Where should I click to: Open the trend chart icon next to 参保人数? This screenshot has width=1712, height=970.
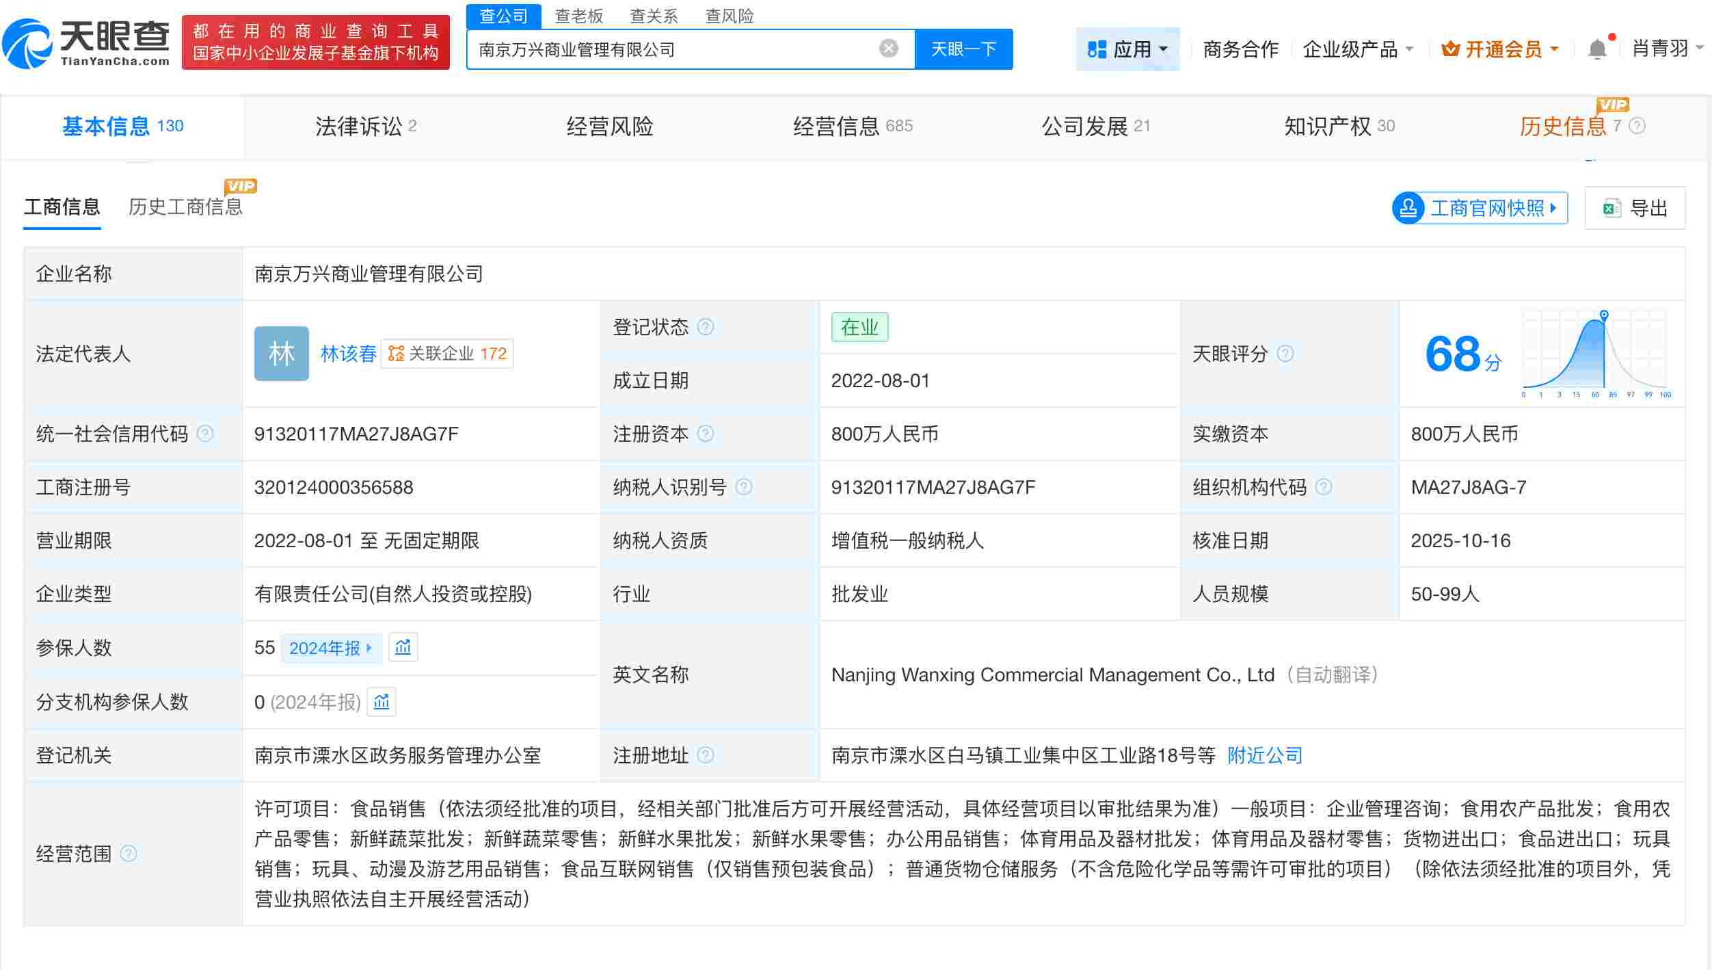[x=403, y=647]
